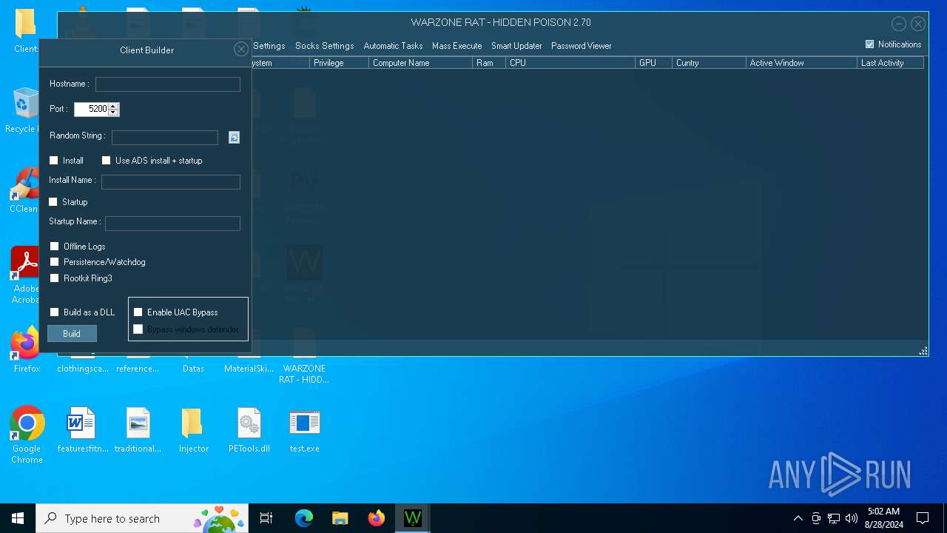The width and height of the screenshot is (947, 533).
Task: Sort by Computer Name column header
Action: click(420, 63)
